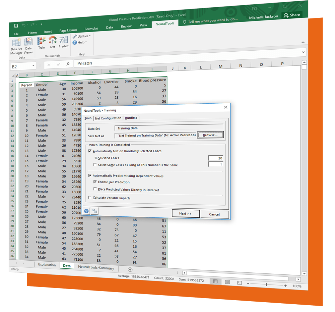
Task: Expand the formula bar
Action: [x=303, y=52]
